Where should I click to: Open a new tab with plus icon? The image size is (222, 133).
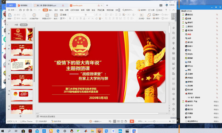(x=107, y=5)
